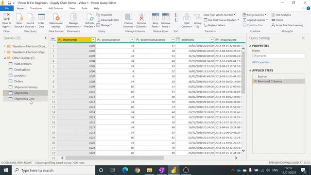Sort the column descending
311x175 pixels.
176,20
